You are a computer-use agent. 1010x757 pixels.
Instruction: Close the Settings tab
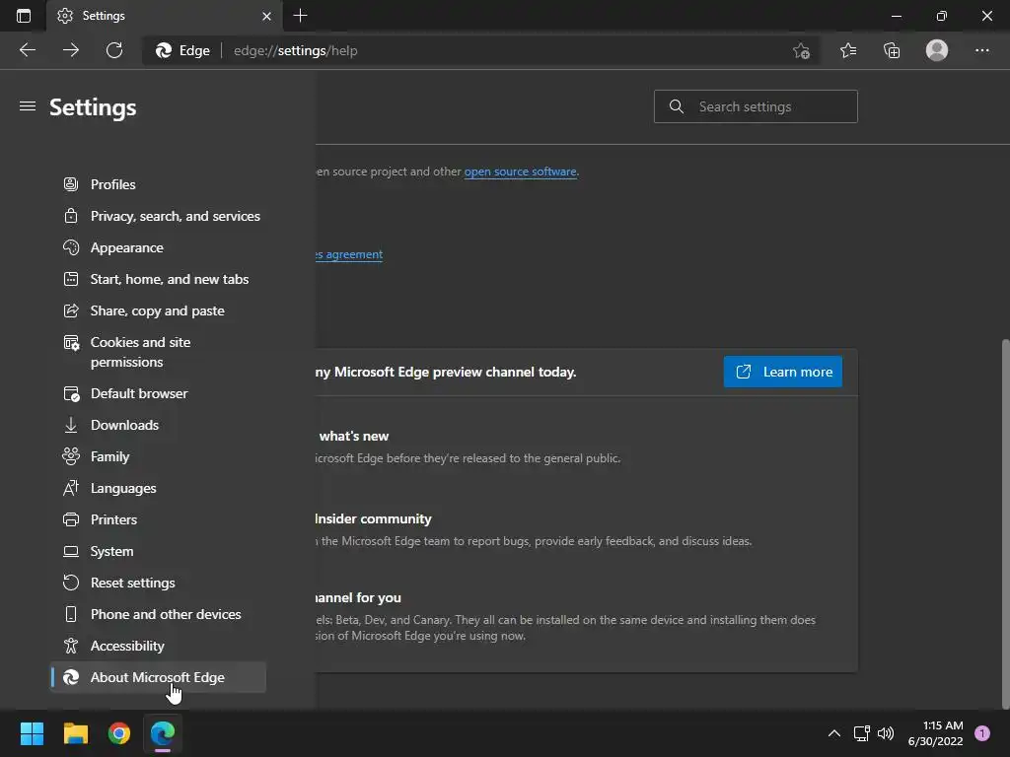point(266,16)
